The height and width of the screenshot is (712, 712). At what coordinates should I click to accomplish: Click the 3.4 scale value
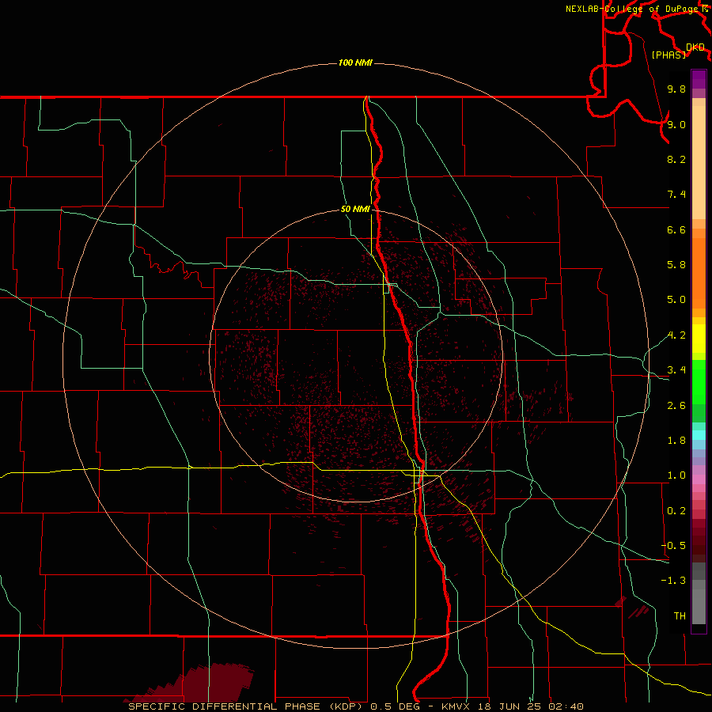[676, 370]
